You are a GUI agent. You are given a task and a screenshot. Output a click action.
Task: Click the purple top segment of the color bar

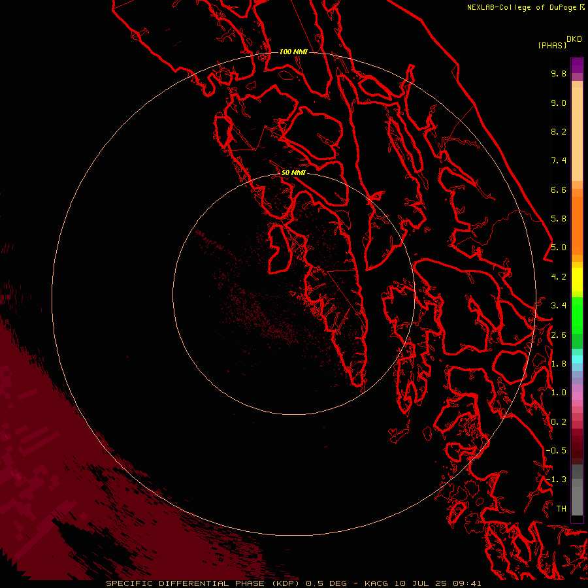point(577,65)
